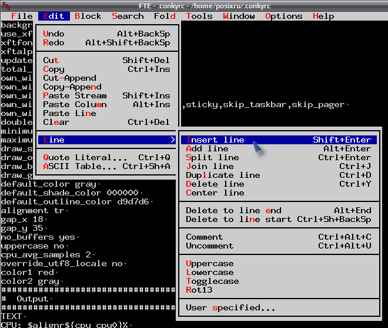Select Copy in the Edit menu
Image resolution: width=388 pixels, height=328 pixels.
(106, 69)
